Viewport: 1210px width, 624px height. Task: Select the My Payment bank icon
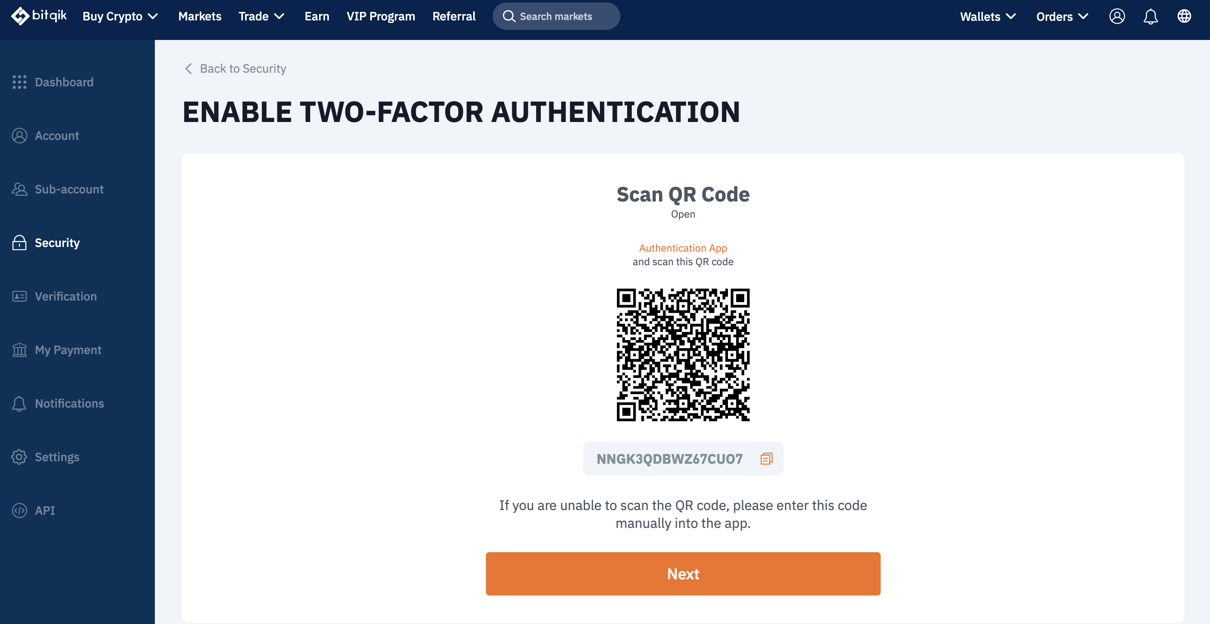pos(19,349)
